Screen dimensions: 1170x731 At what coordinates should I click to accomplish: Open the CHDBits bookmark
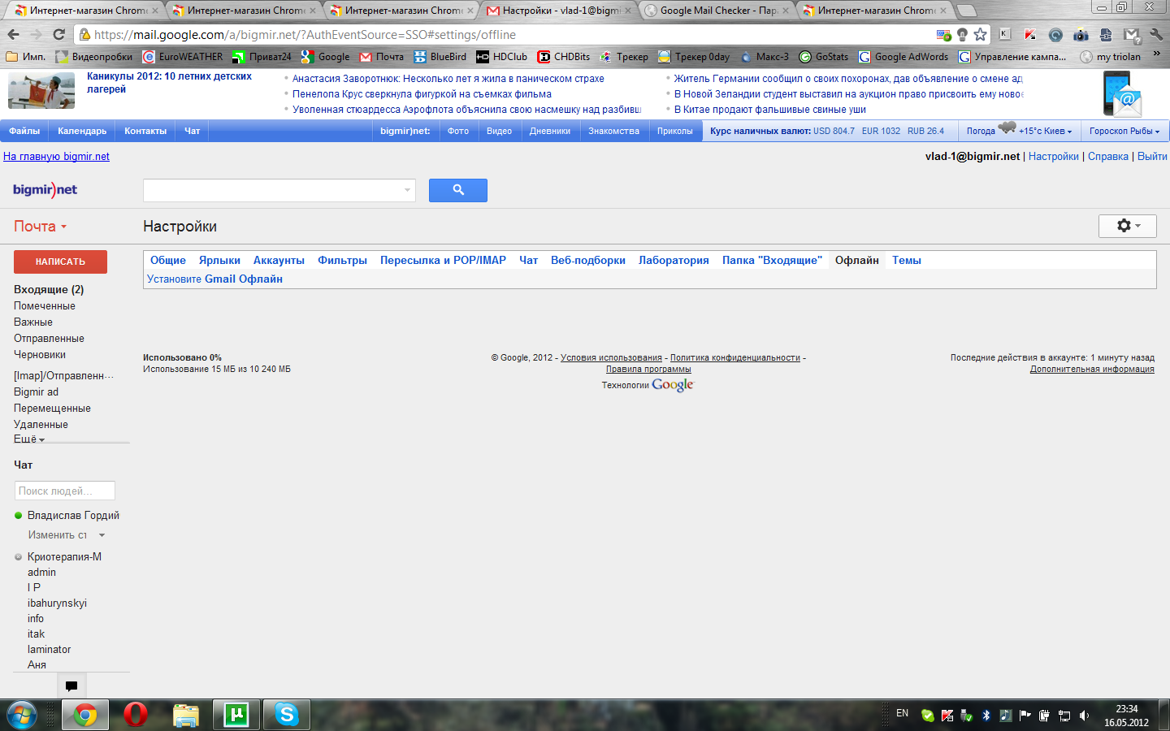tap(564, 57)
